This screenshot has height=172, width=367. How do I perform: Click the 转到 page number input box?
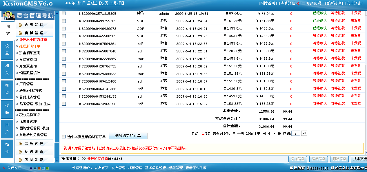click(x=295, y=133)
